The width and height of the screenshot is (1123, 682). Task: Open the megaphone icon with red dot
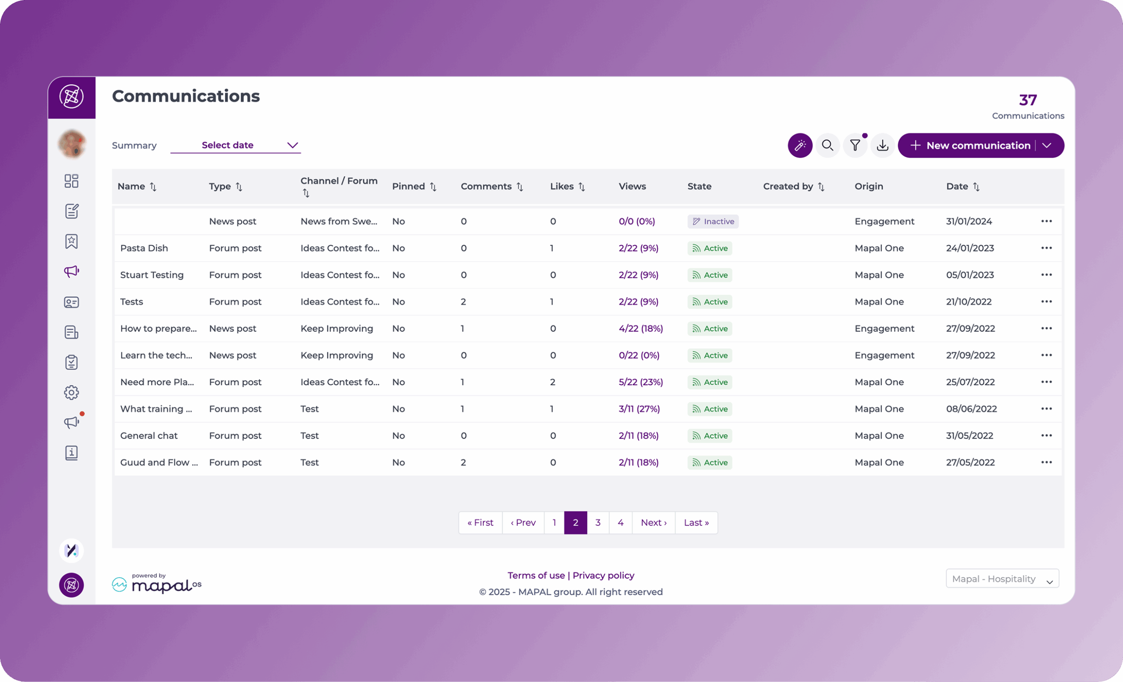72,422
